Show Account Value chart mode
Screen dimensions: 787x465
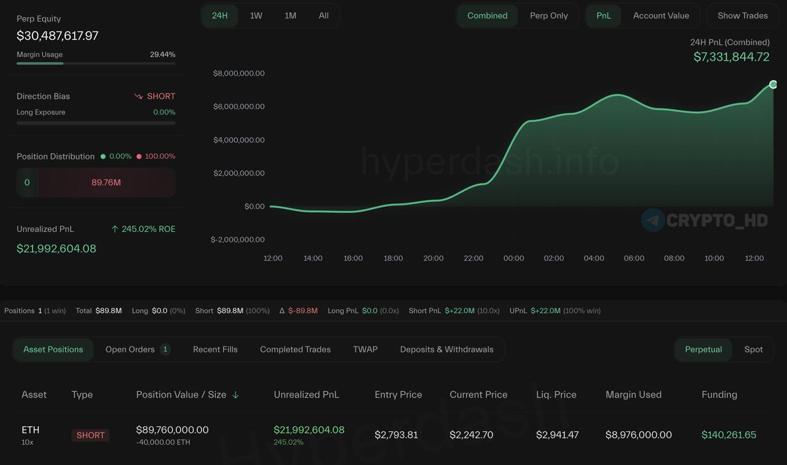[661, 15]
